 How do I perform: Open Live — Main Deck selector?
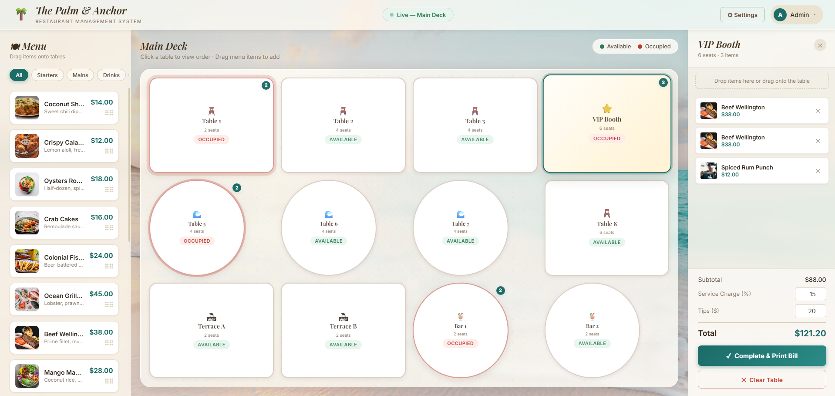(418, 15)
